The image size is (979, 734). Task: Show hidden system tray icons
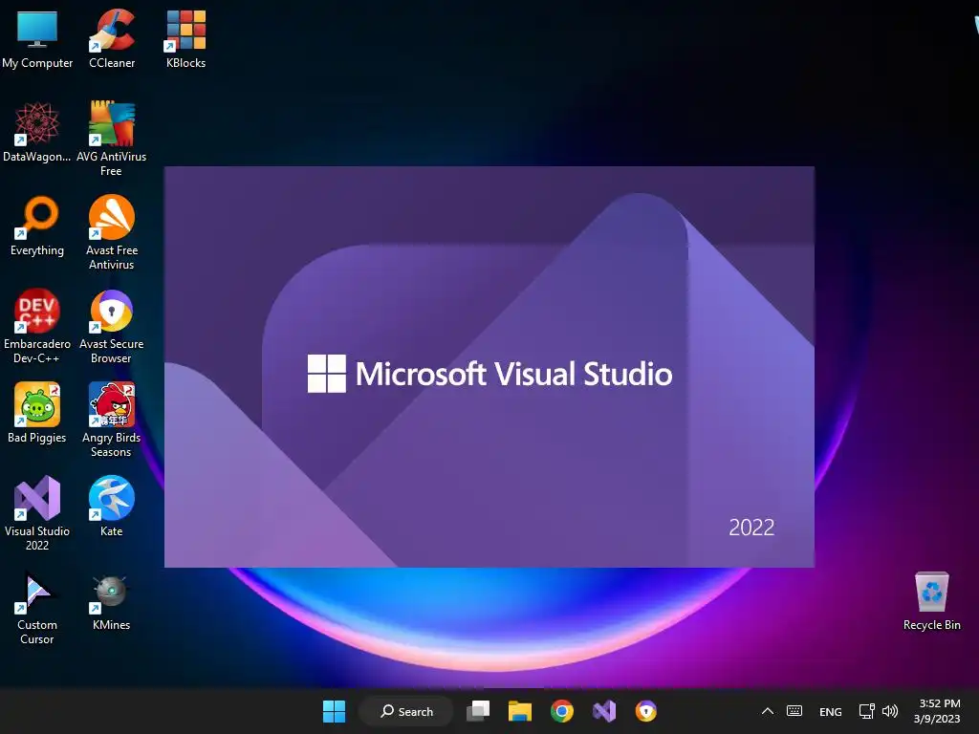tap(768, 711)
